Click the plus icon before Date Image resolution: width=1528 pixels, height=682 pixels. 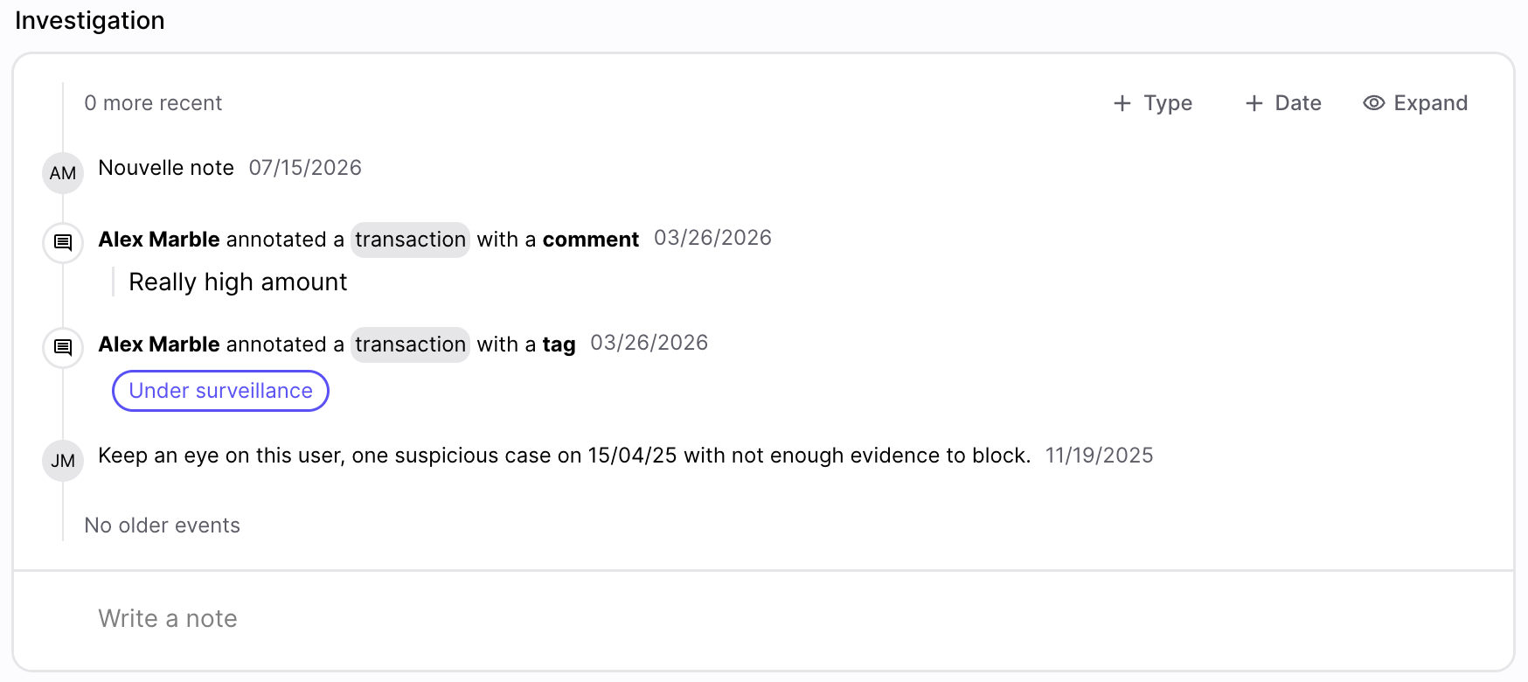1254,103
